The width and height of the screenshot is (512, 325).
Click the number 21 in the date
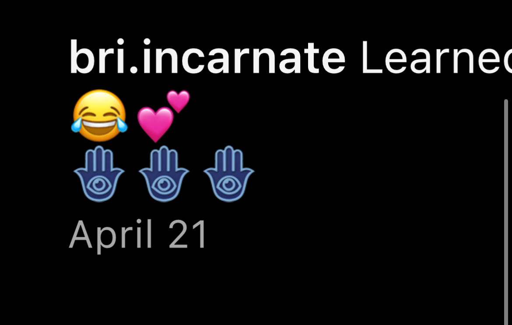tap(188, 234)
